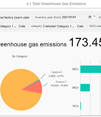Click the 類別3 axis label

click(75, 106)
